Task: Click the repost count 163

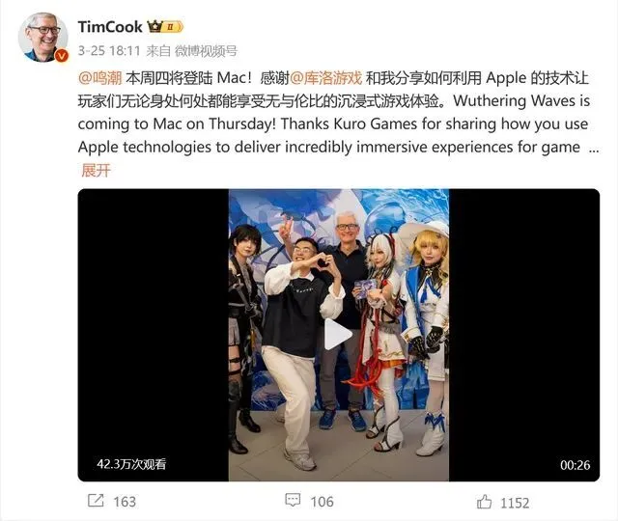Action: [x=125, y=502]
